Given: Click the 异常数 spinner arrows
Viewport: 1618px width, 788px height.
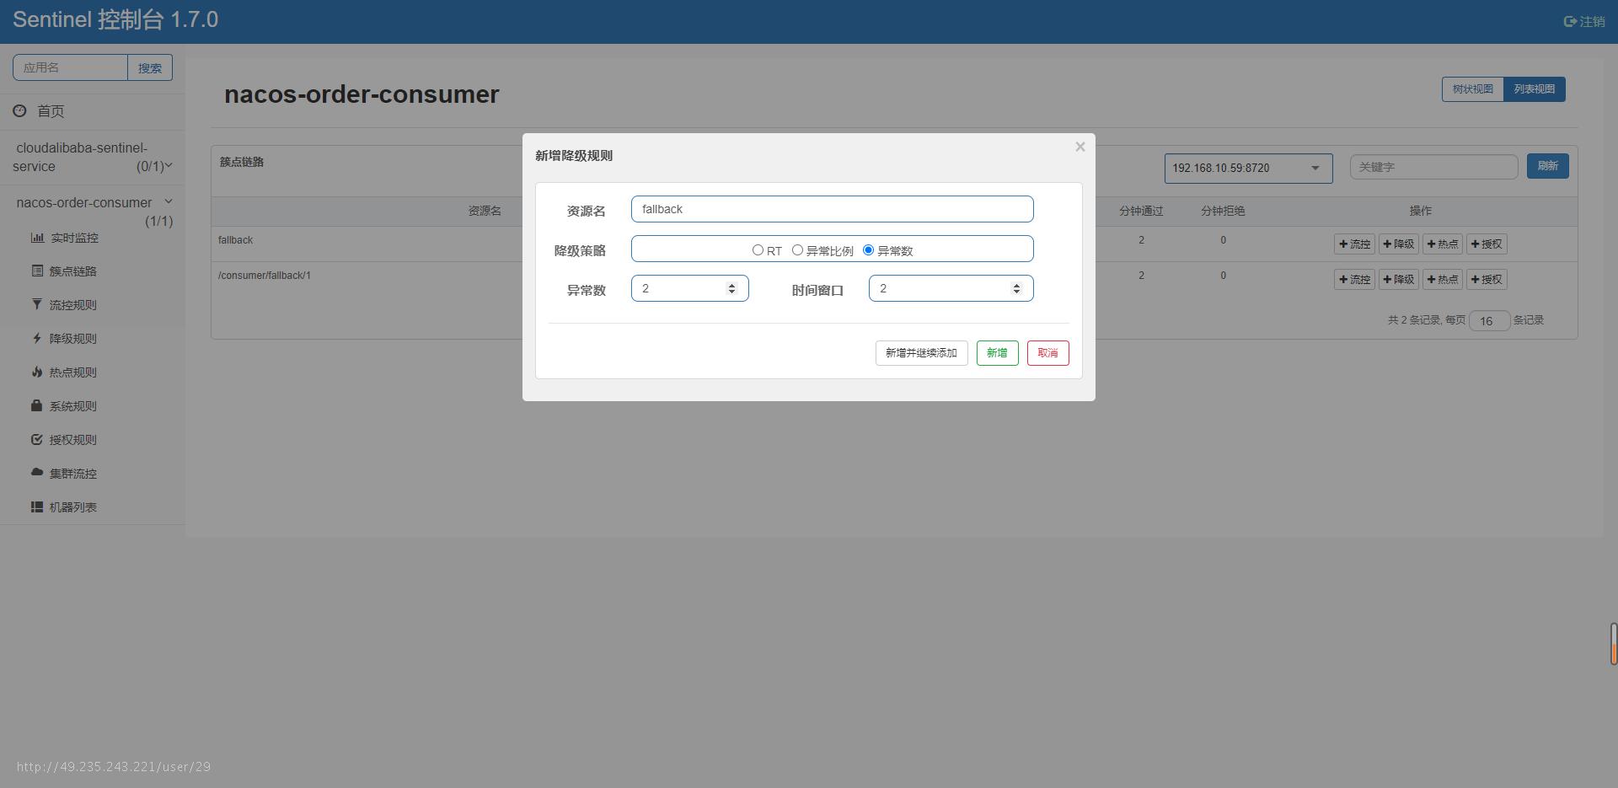Looking at the screenshot, I should tap(731, 288).
